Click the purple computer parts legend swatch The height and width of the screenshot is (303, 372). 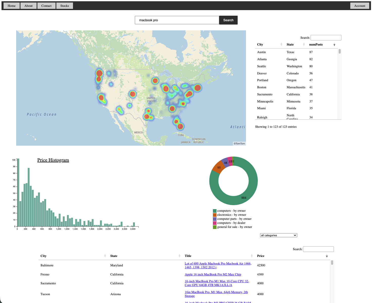coord(215,219)
